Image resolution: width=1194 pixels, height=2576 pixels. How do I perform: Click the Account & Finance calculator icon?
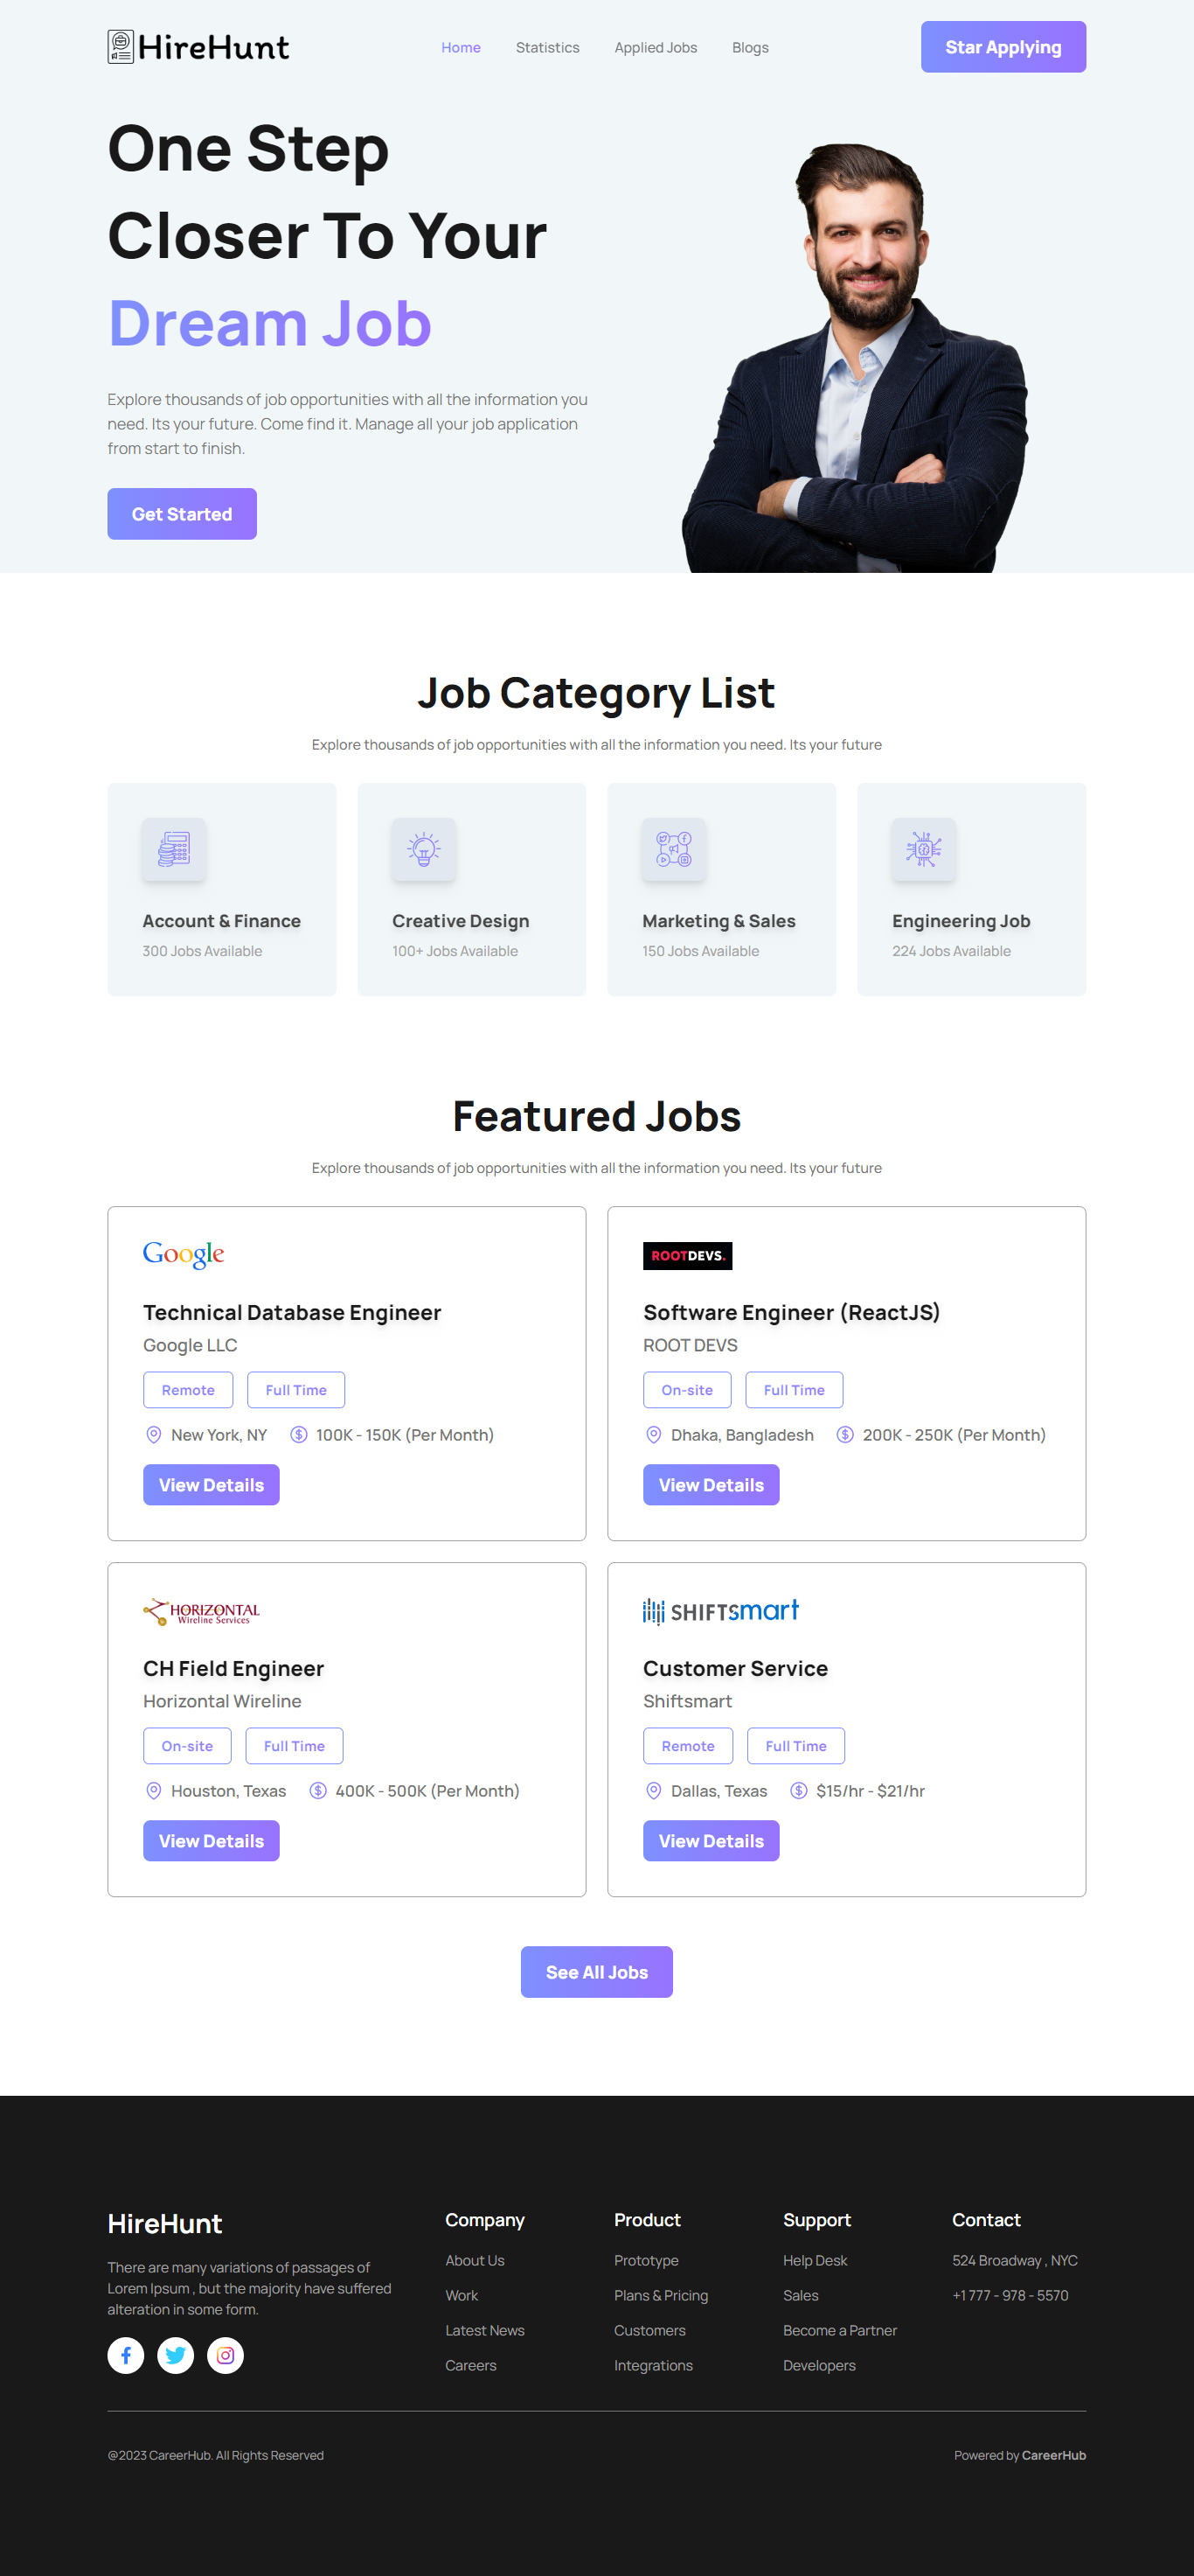[x=174, y=849]
